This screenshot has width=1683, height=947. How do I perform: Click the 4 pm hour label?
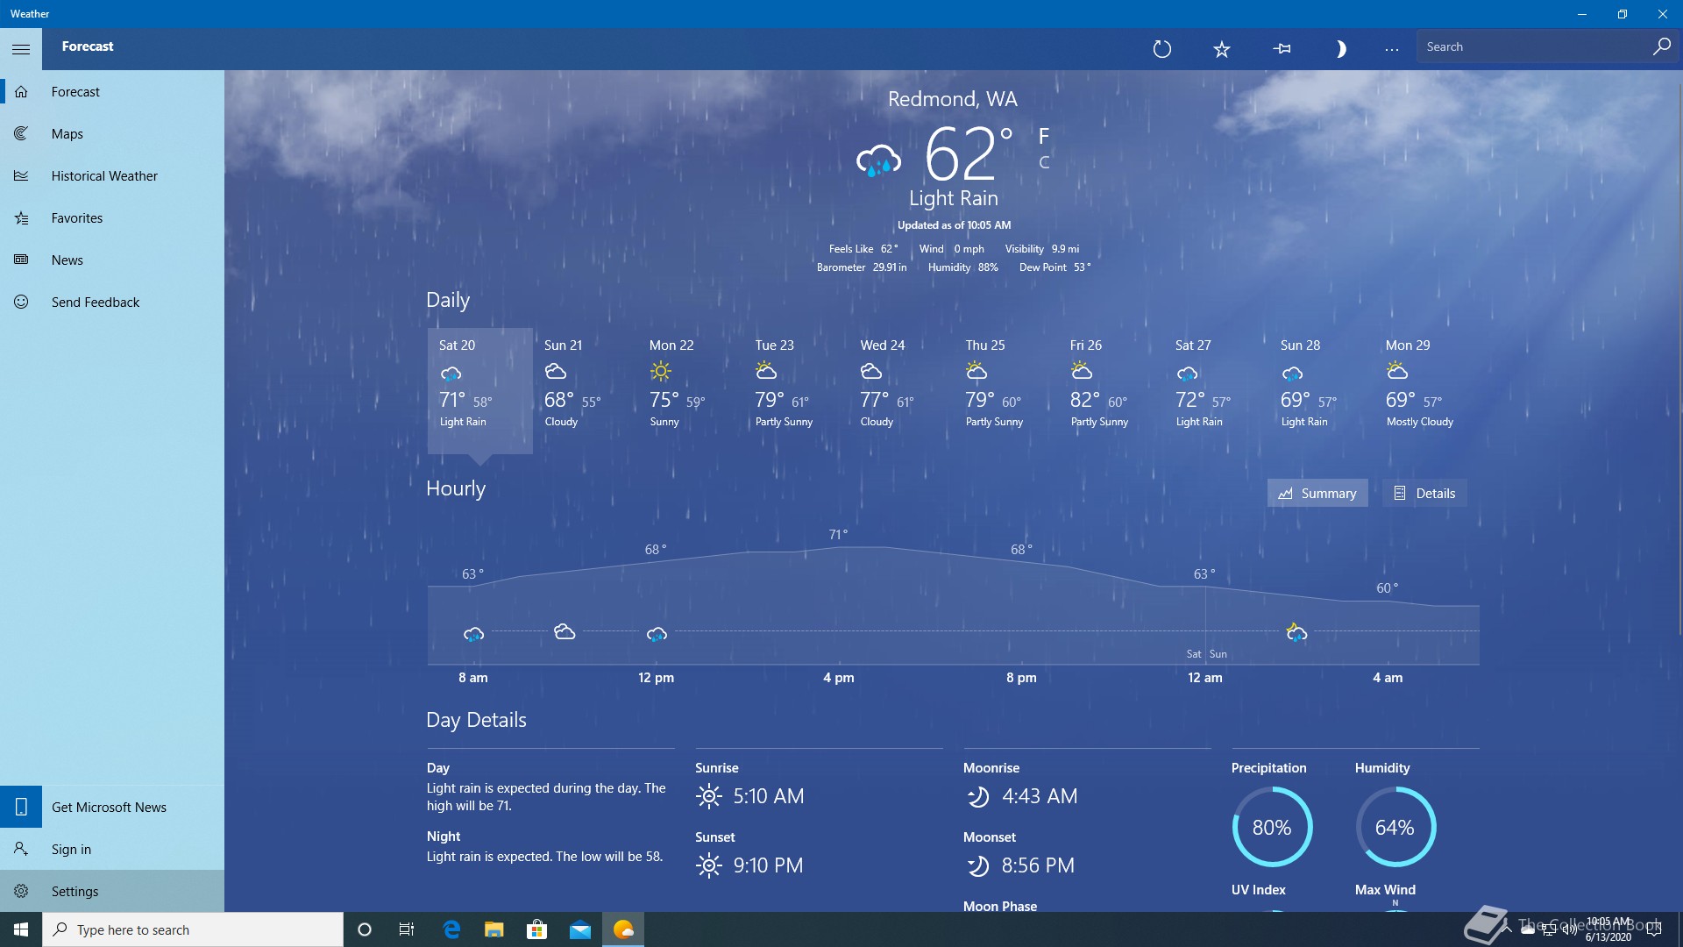839,678
